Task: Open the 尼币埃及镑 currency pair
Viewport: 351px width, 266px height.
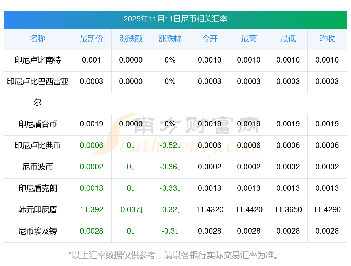Action: pyautogui.click(x=38, y=231)
